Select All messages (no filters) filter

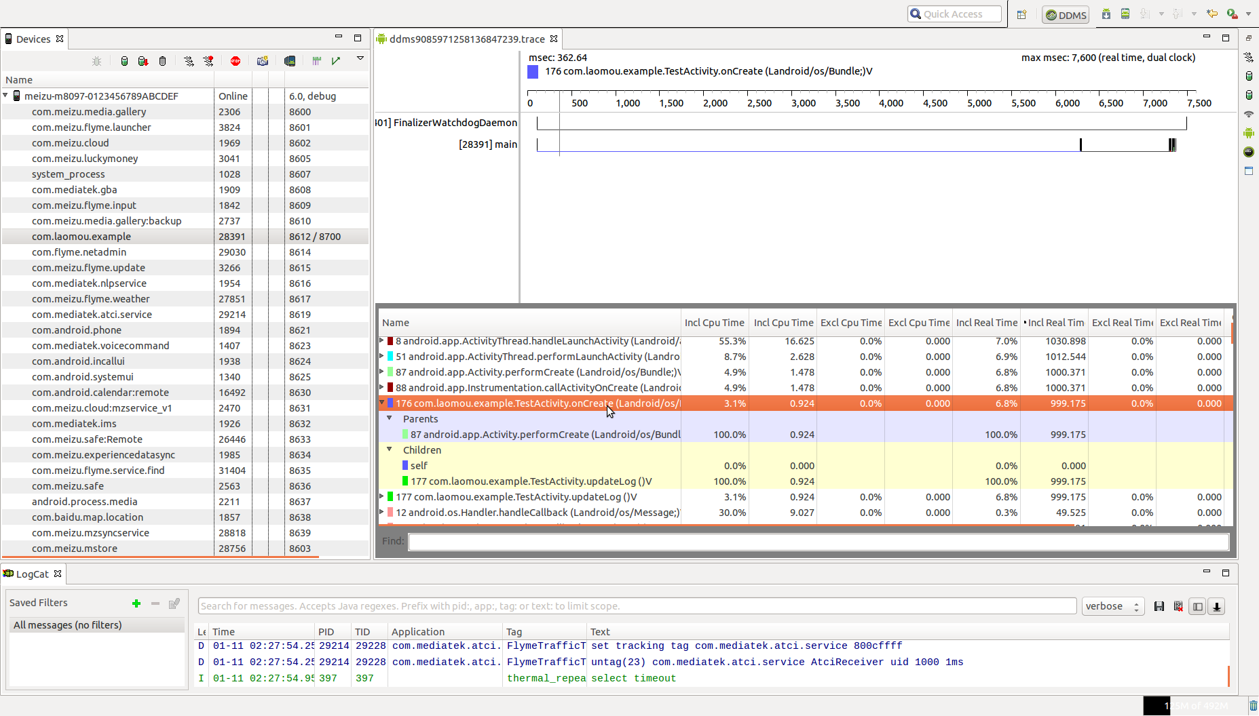coord(96,625)
